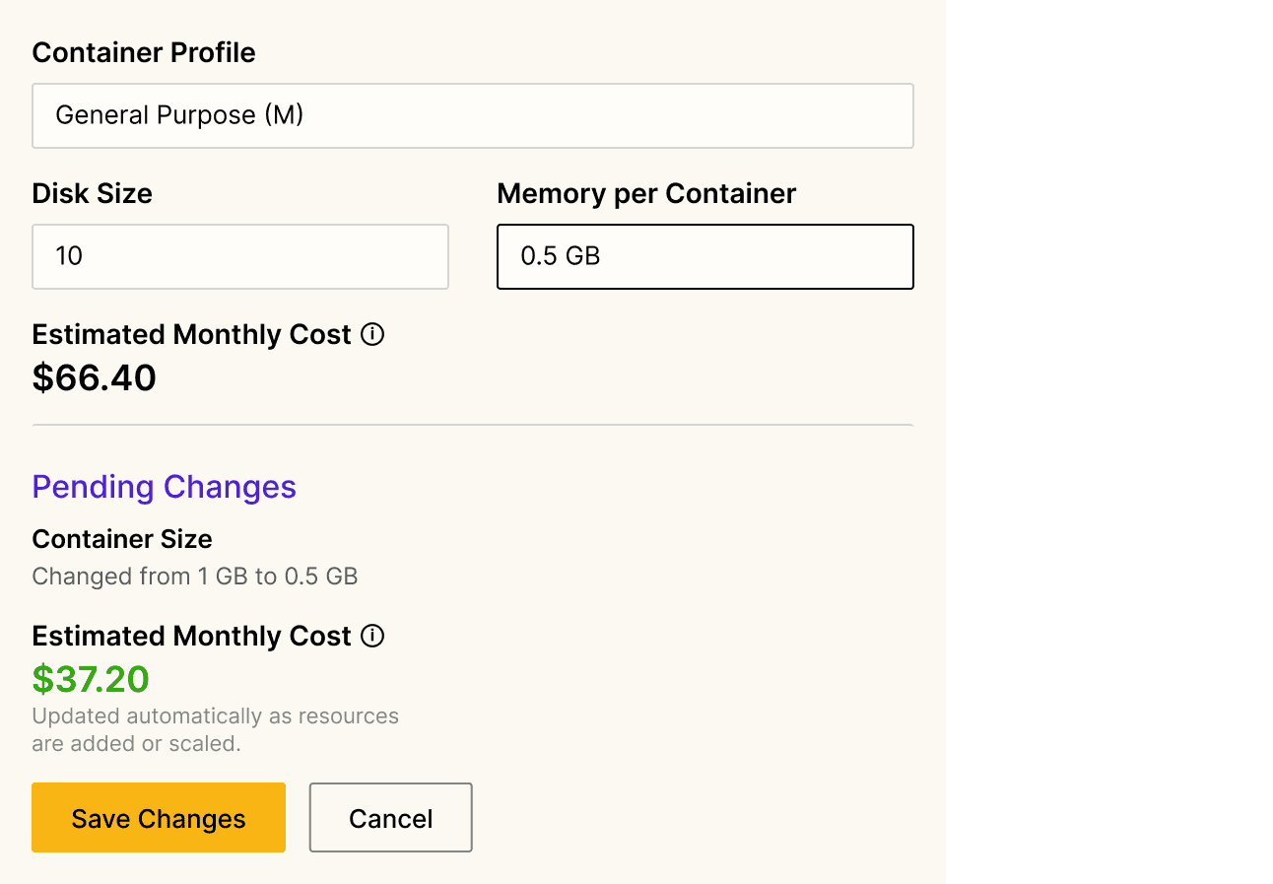The height and width of the screenshot is (884, 1273).
Task: Click the 'Updated automatically as resources' note
Action: click(215, 716)
